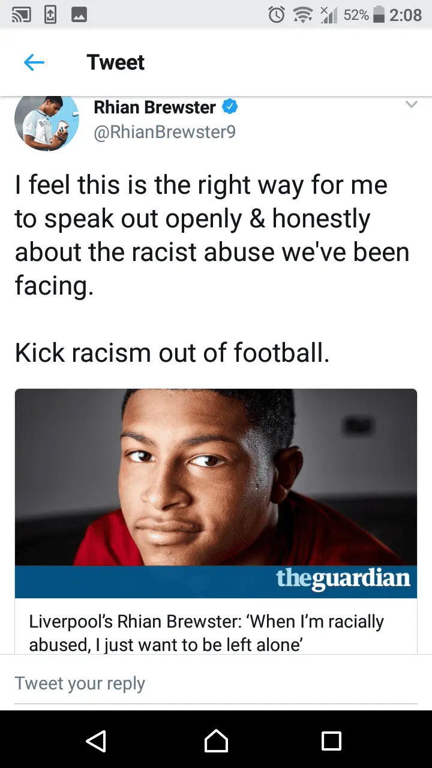
Task: Tap the blue back arrow
Action: tap(34, 62)
